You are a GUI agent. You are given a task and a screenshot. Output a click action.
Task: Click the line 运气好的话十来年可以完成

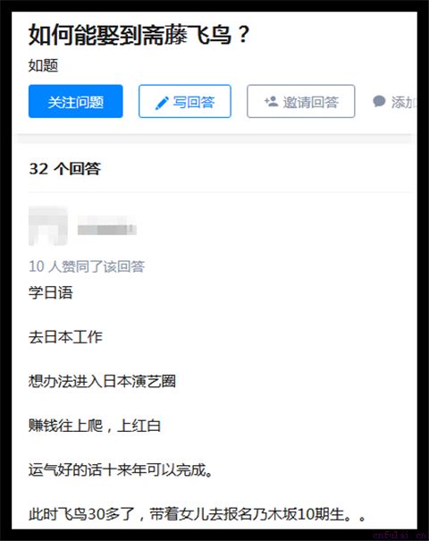click(121, 469)
